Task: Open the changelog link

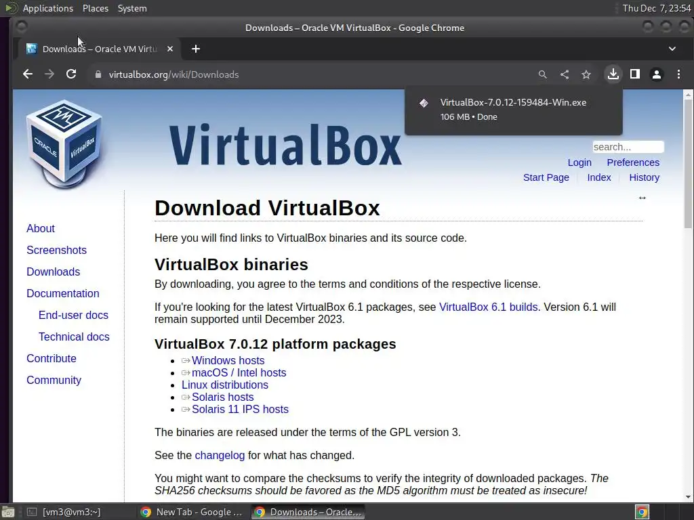Action: [x=220, y=456]
